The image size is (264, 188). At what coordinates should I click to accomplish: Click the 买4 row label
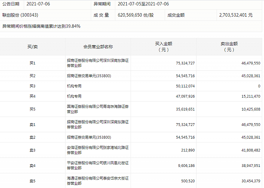click(32, 96)
